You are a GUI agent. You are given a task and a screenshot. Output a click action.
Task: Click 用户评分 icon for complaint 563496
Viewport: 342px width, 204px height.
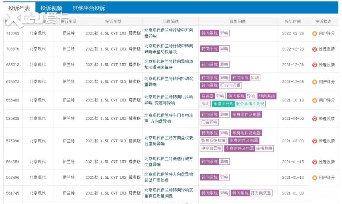tap(315, 178)
